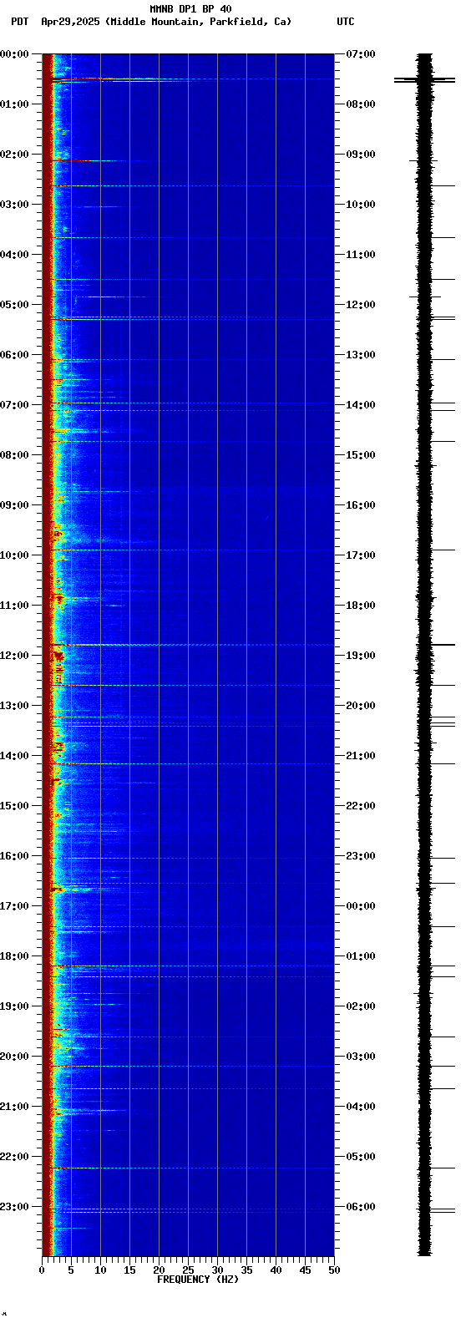Screen dimensions: 461x1323
Task: Click the UTC axis label "10:00"
Action: coord(360,205)
